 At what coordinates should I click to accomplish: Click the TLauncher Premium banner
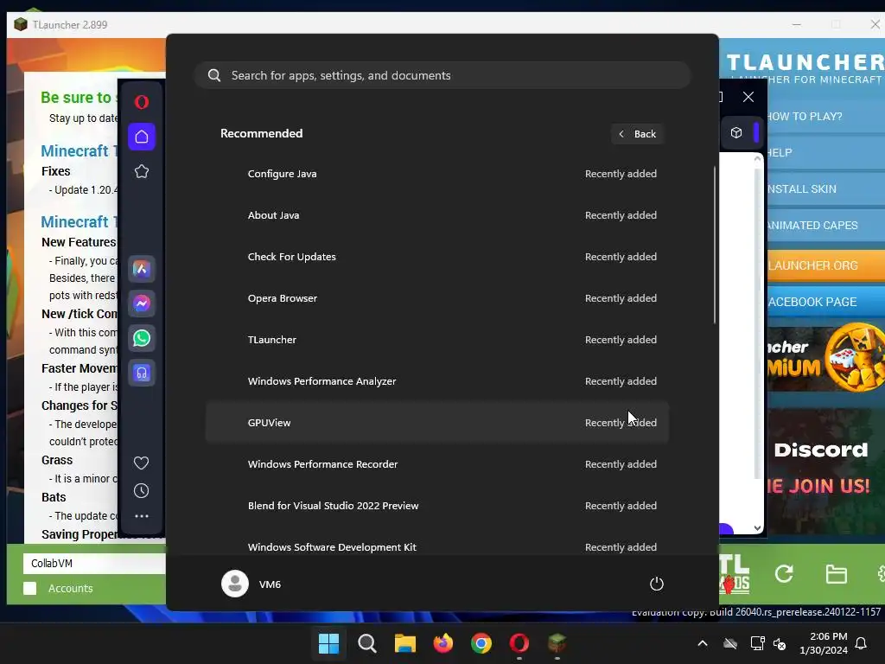825,358
